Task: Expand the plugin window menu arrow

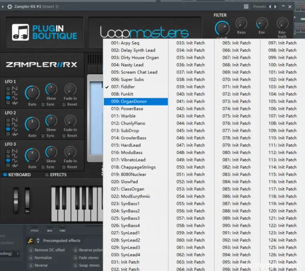Action: click(3, 6)
